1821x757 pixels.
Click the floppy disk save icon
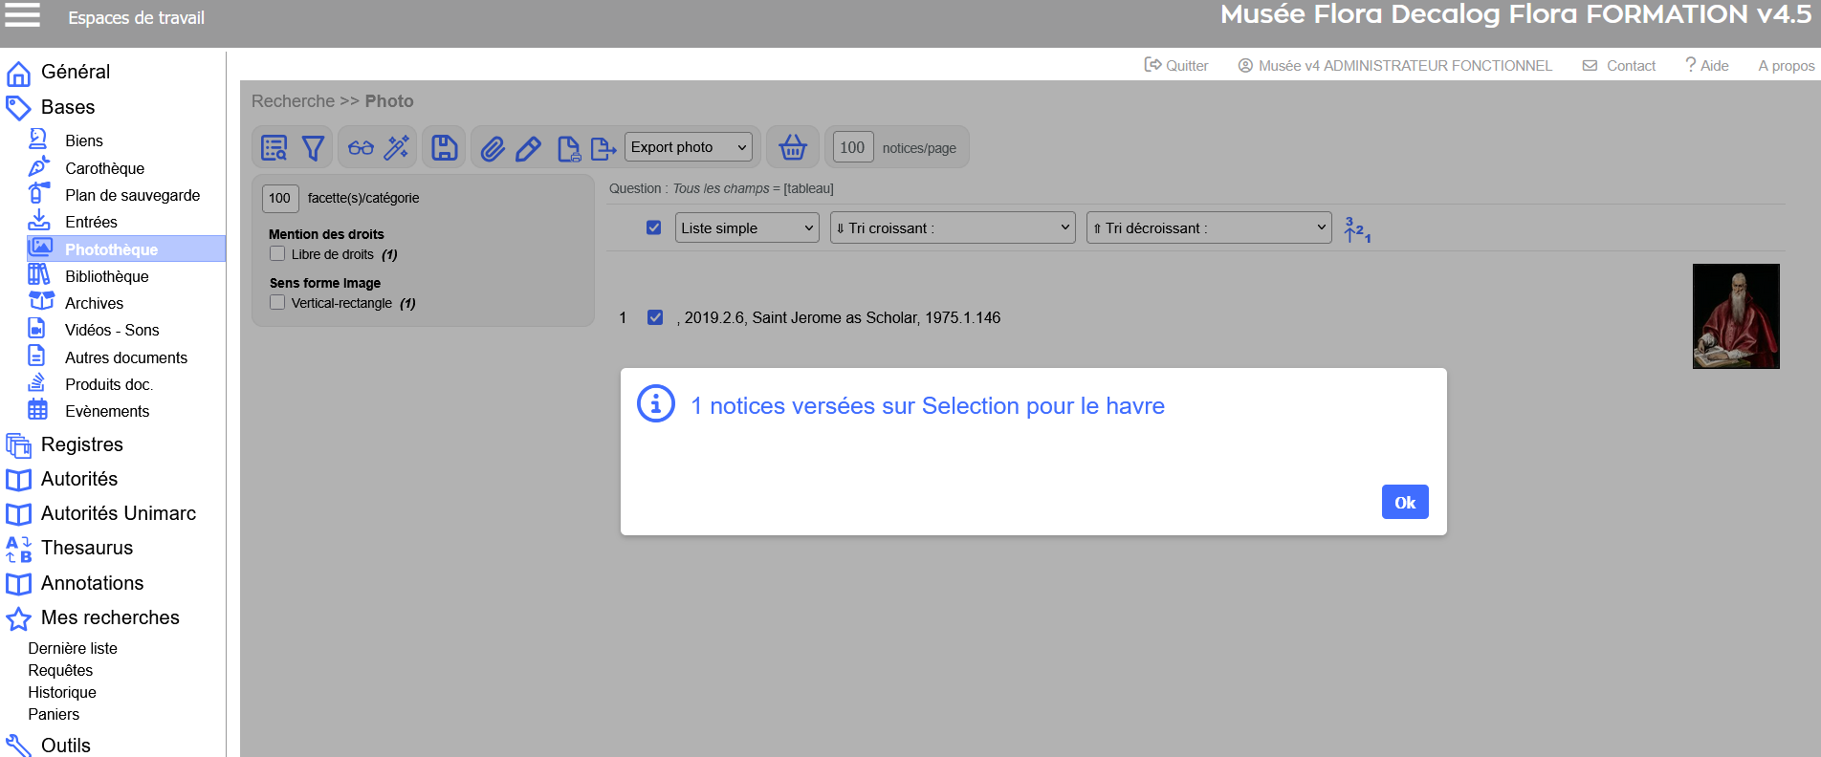click(x=445, y=148)
